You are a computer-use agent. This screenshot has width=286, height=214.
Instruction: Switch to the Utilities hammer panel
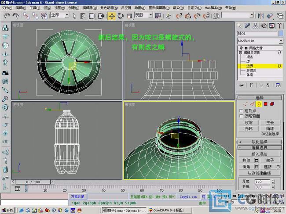(279, 26)
